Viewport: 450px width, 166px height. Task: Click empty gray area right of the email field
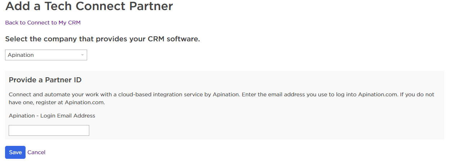tap(252, 130)
